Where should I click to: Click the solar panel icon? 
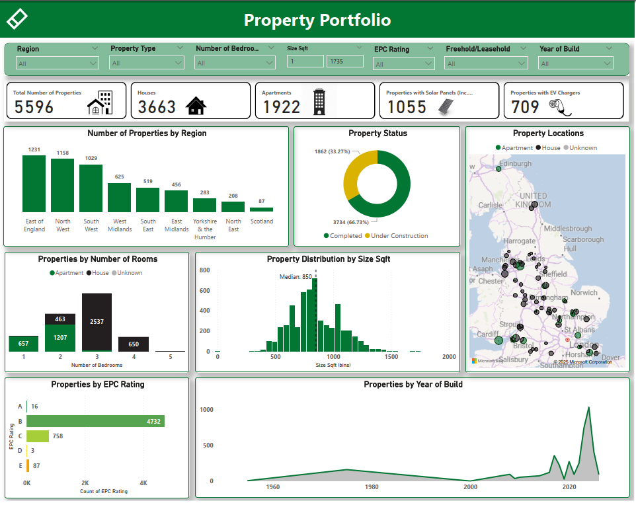click(x=446, y=107)
